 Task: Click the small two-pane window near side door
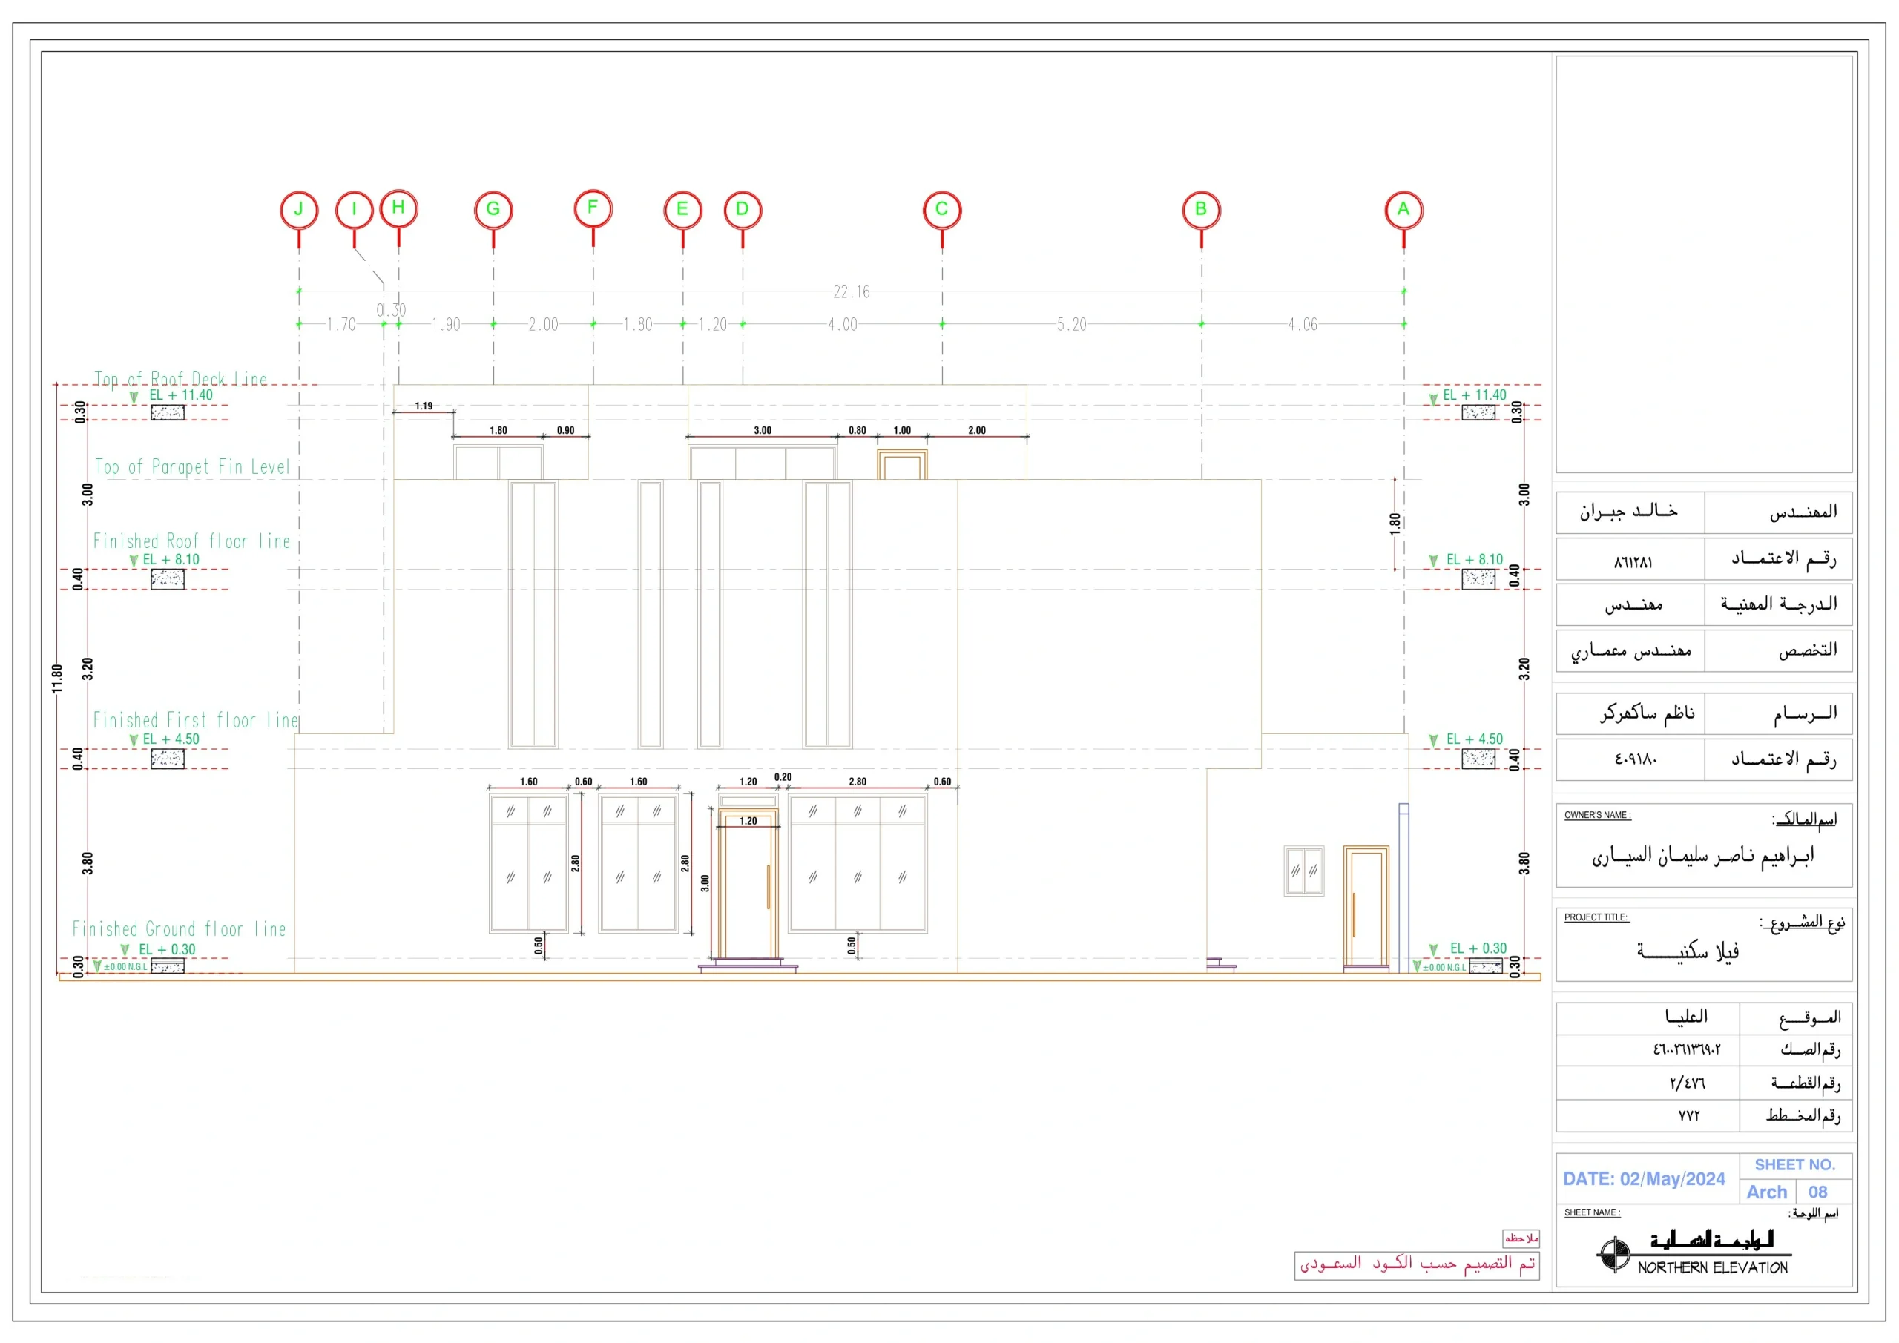coord(1303,870)
